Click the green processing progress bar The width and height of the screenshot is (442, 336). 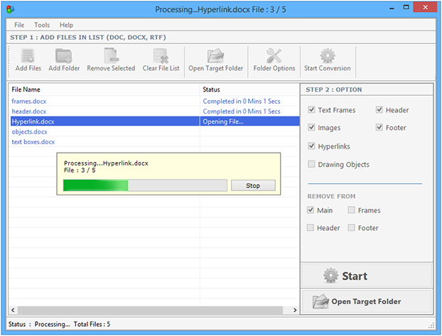point(145,185)
